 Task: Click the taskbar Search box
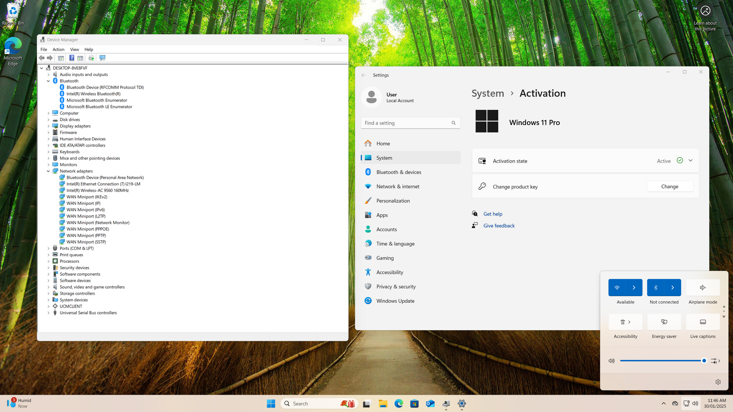point(319,403)
